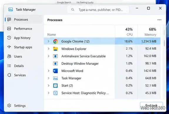Image resolution: width=169 pixels, height=114 pixels.
Task: Click the Start process icon
Action: (55, 85)
